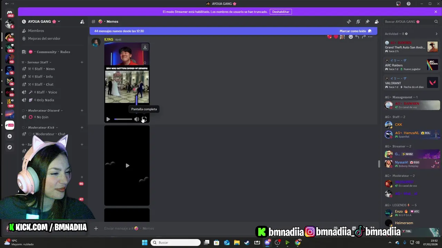Collapse the Moderateur Discord category
Screen dimensions: 442x248
44,111
